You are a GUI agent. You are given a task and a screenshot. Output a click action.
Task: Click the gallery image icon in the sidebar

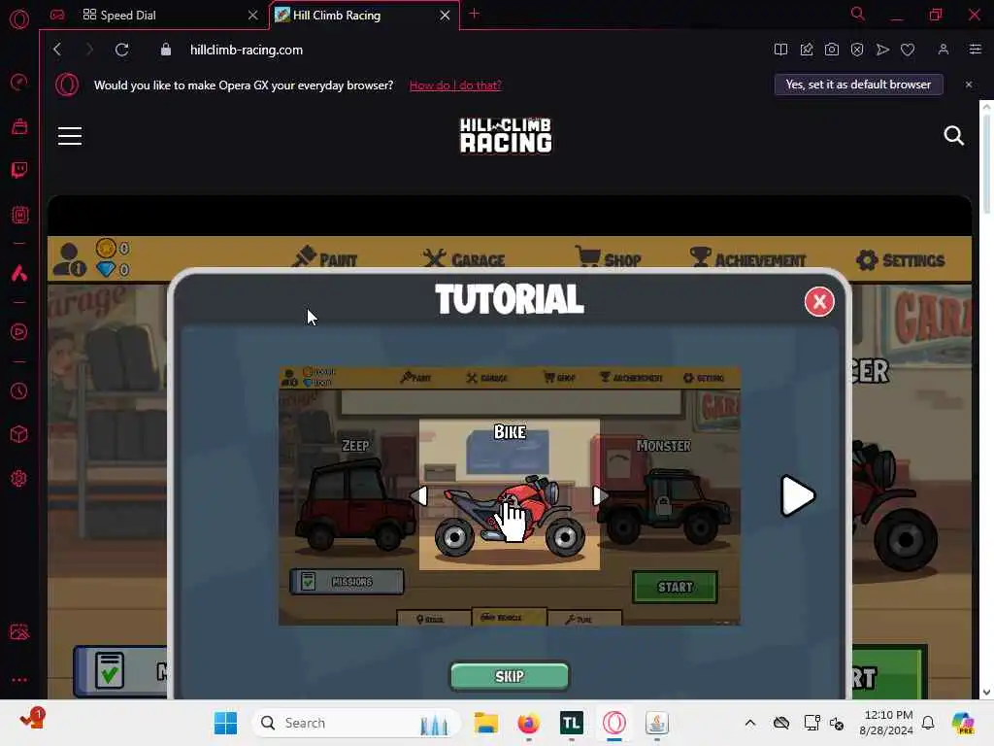pos(19,631)
